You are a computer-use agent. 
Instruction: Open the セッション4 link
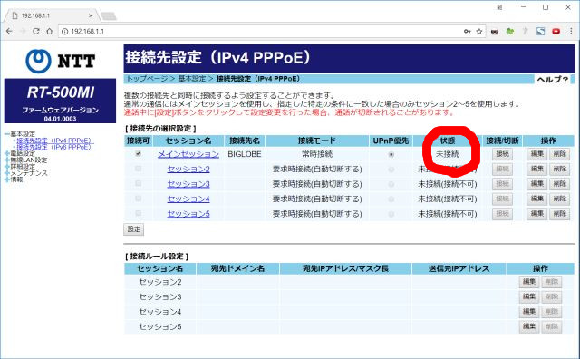tap(188, 199)
